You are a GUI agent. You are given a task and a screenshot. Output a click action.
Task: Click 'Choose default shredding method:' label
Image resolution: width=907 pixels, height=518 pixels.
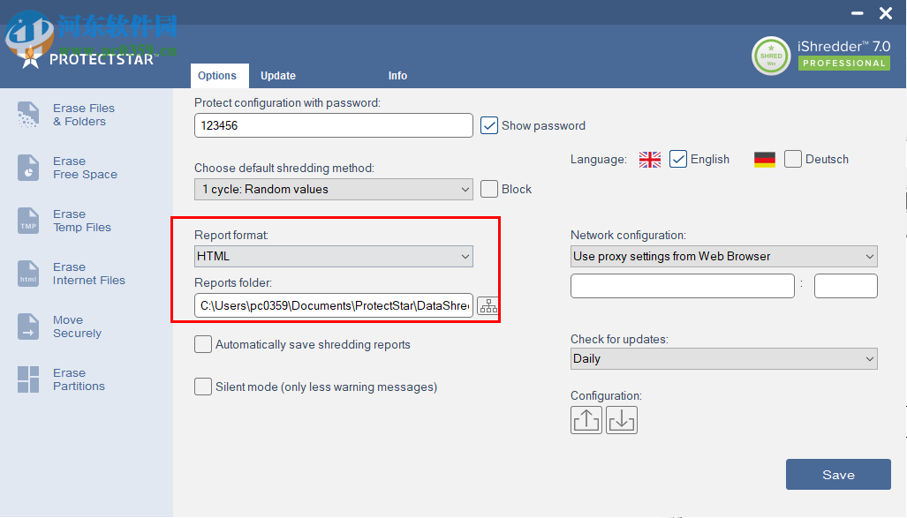284,169
